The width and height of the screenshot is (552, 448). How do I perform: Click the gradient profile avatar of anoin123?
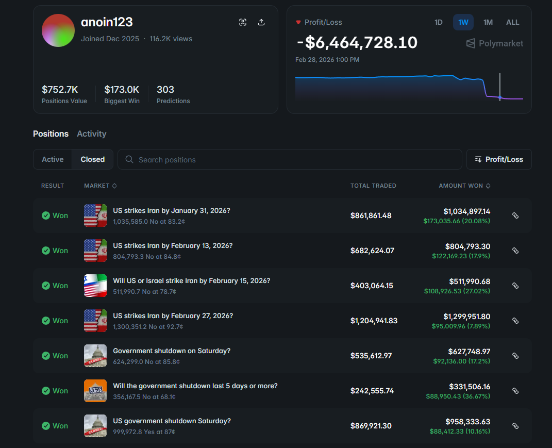[58, 30]
